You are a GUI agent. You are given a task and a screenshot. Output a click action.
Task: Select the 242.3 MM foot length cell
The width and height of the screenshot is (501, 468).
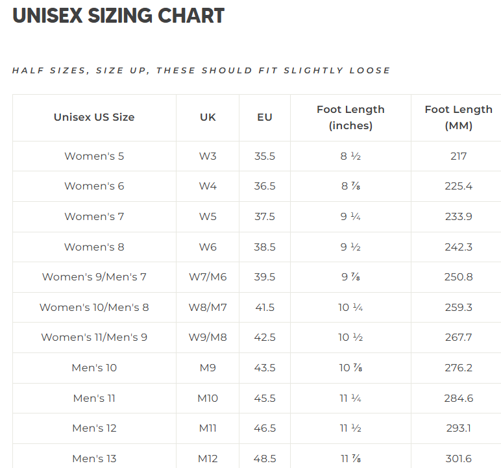[x=458, y=247]
